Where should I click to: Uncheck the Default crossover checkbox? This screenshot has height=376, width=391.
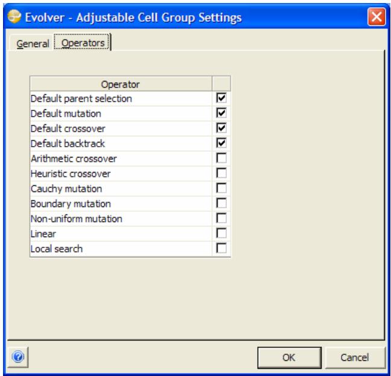221,127
